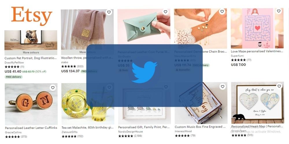289x144 pixels.
Task: Open the GracieCollins shop link
Action: 13,132
